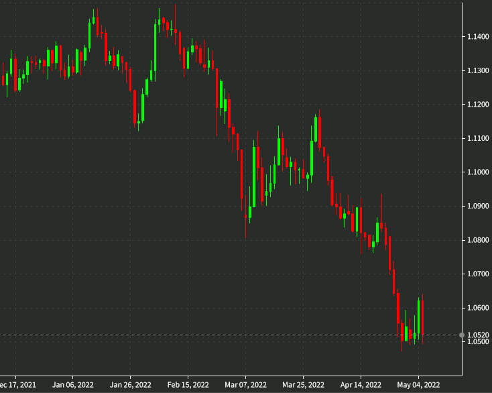Select the 1.0800 price axis label
Viewport: 492px width, 393px height.
[478, 241]
